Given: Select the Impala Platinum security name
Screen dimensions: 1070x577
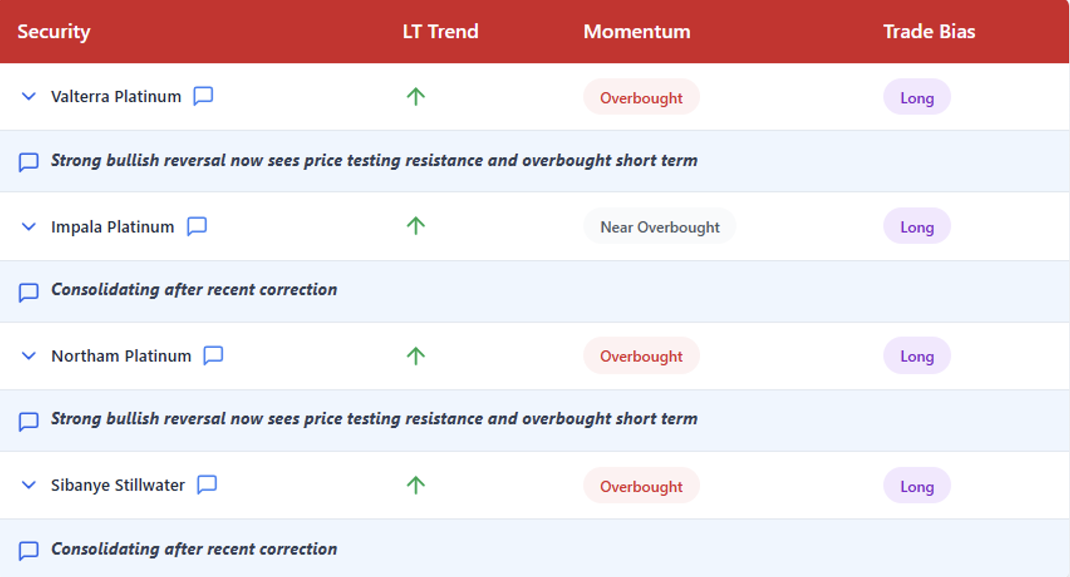Looking at the screenshot, I should tap(112, 227).
